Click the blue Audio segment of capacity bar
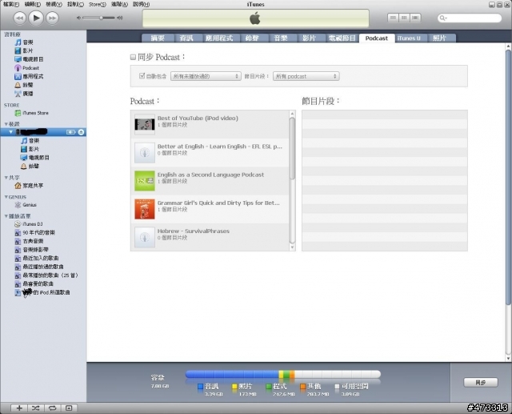Image resolution: width=512 pixels, height=414 pixels. 232,374
